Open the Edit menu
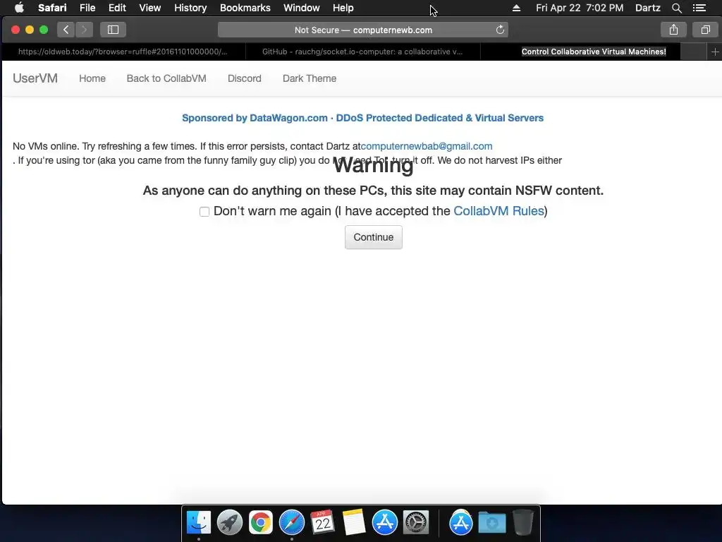Screen dimensions: 722x542 [117, 8]
